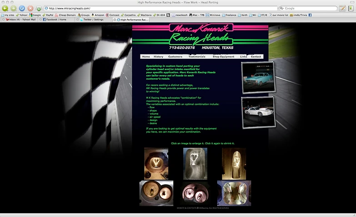Expand the freelance bookmark folder
The width and height of the screenshot is (356, 217).
coord(229,15)
